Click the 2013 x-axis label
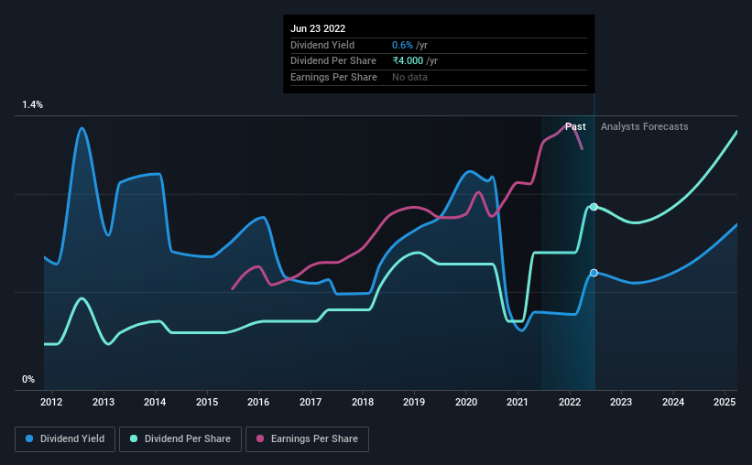Image resolution: width=752 pixels, height=465 pixels. coord(104,402)
